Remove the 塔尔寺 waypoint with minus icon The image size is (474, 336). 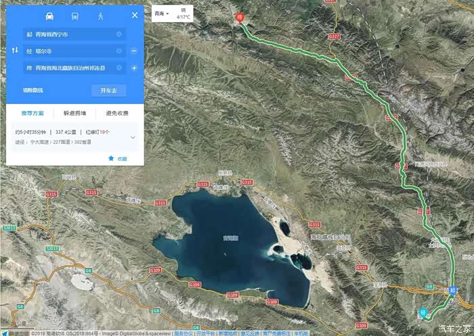point(134,51)
